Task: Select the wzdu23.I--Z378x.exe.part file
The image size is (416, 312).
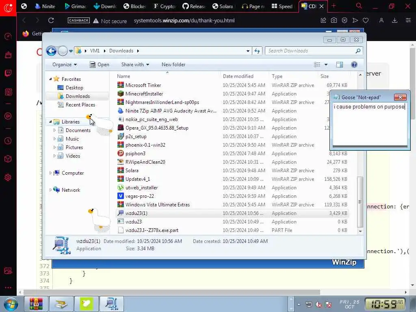Action: 152,230
